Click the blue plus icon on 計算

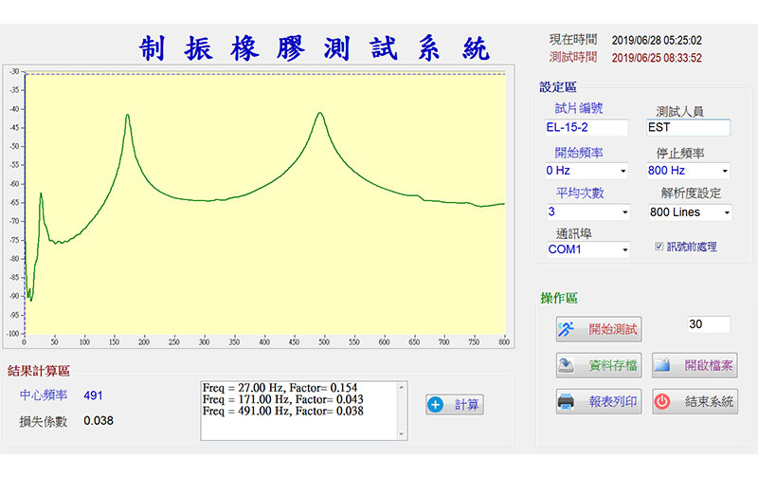coord(436,405)
